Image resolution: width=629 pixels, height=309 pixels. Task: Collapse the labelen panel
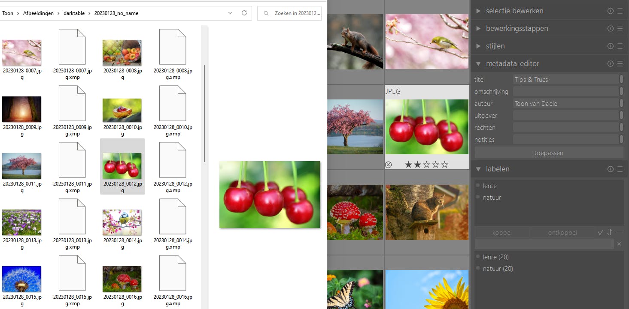point(478,169)
